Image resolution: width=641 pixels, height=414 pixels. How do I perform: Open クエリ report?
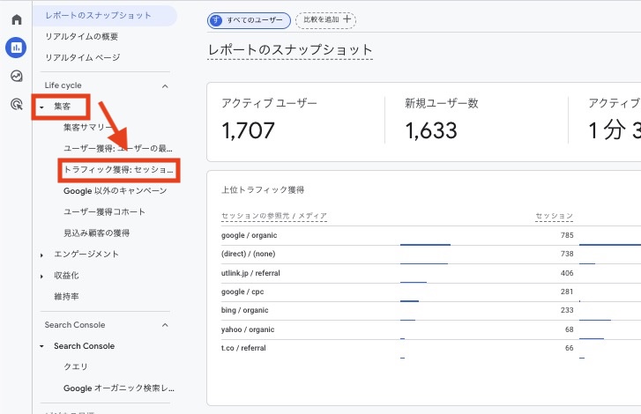pos(76,366)
